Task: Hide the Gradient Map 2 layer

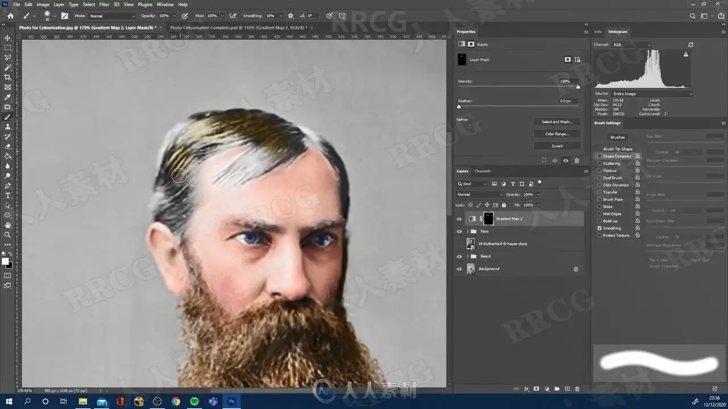Action: 460,219
